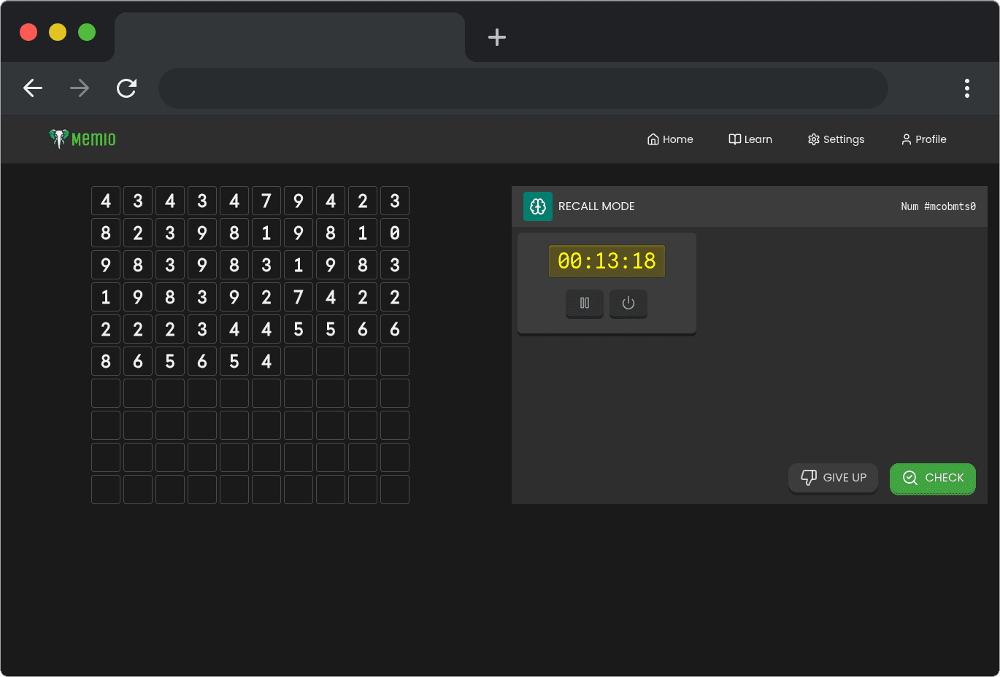
Task: Click the brain icon in Recall Mode header
Action: (538, 206)
